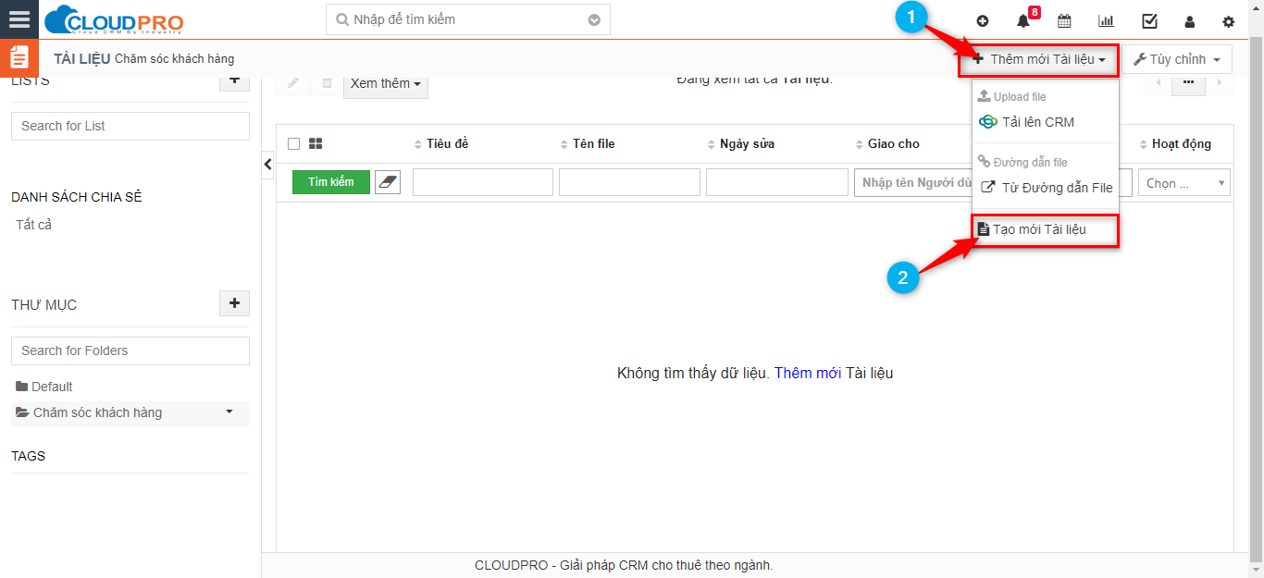
Task: Click the Thêm mới link in empty message
Action: [807, 374]
